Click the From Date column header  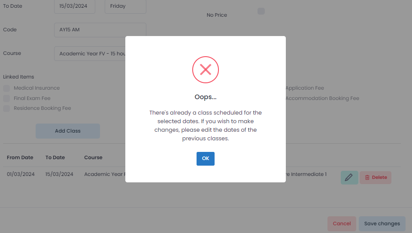[x=20, y=157]
